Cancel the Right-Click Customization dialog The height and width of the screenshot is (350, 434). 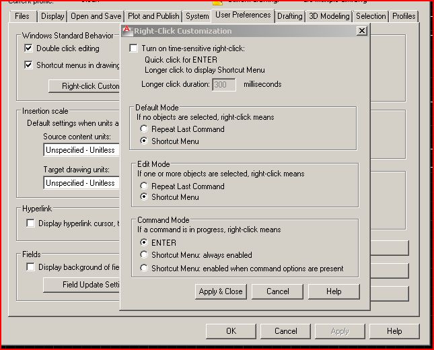(x=277, y=291)
